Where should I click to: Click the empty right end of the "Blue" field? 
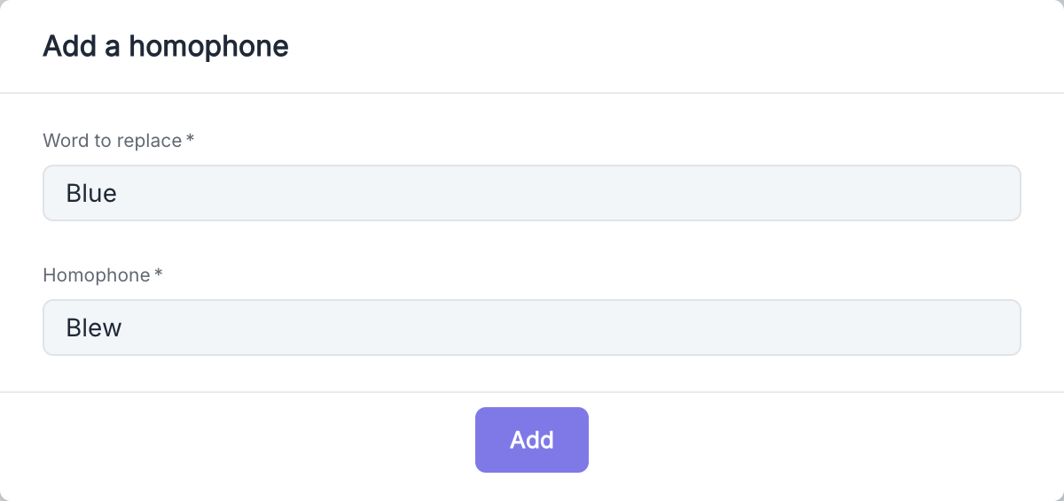click(975, 193)
